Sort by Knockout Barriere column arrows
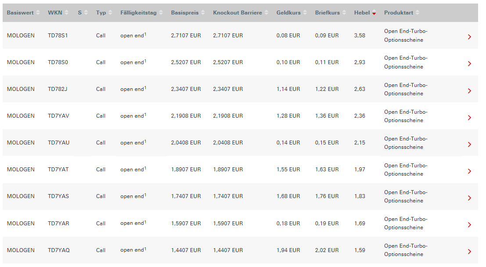This screenshot has height=267, width=486. pos(266,13)
